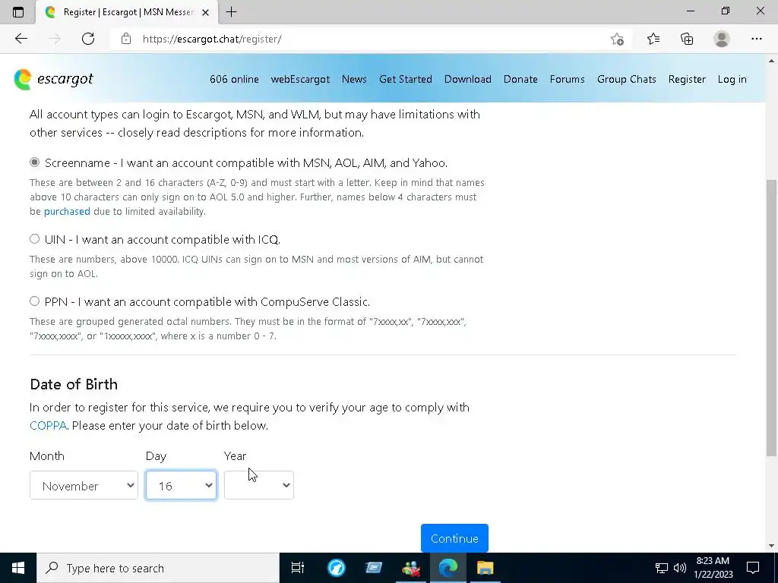Screen dimensions: 778x583
Task: Add this page to favorites
Action: tap(617, 39)
